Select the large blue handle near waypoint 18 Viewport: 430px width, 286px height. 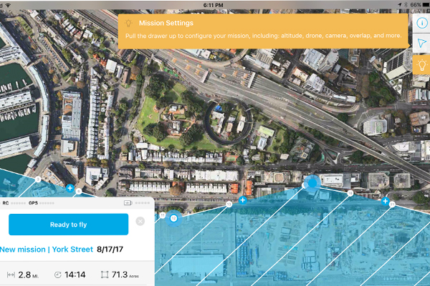click(312, 183)
